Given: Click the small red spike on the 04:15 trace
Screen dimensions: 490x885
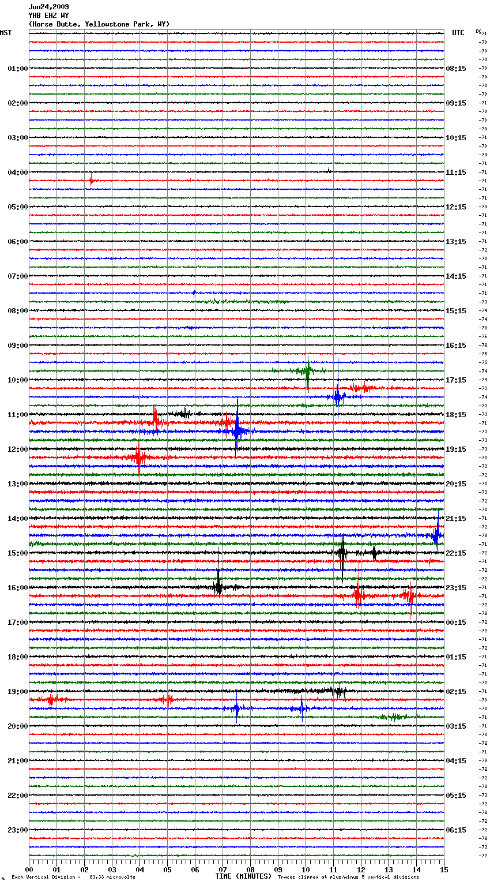Looking at the screenshot, I should click(x=91, y=181).
